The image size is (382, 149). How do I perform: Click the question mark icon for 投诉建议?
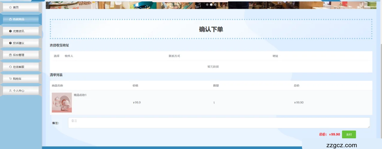(x=10, y=43)
